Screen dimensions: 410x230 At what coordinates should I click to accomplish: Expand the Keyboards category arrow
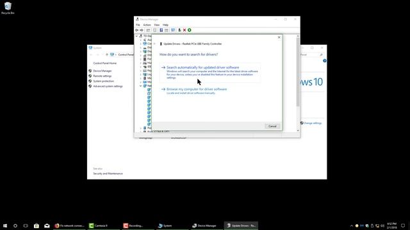coord(141,70)
